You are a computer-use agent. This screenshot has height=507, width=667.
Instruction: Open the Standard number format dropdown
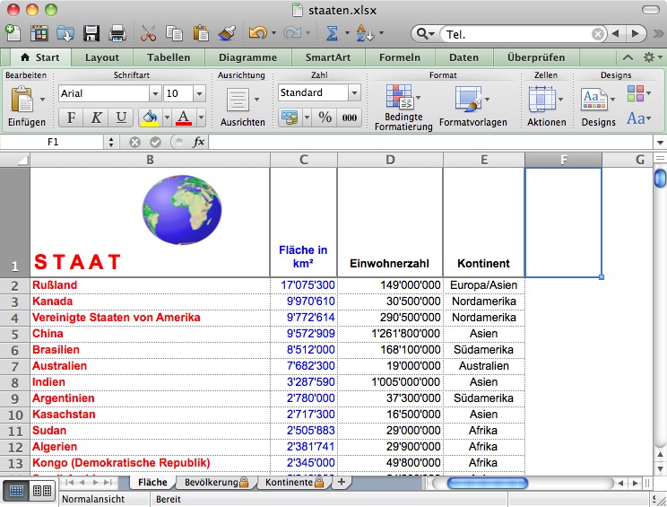pyautogui.click(x=354, y=93)
